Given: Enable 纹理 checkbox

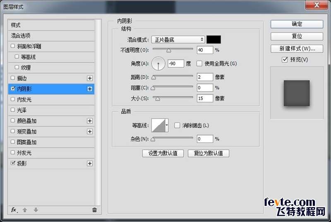Looking at the screenshot, I should point(17,67).
